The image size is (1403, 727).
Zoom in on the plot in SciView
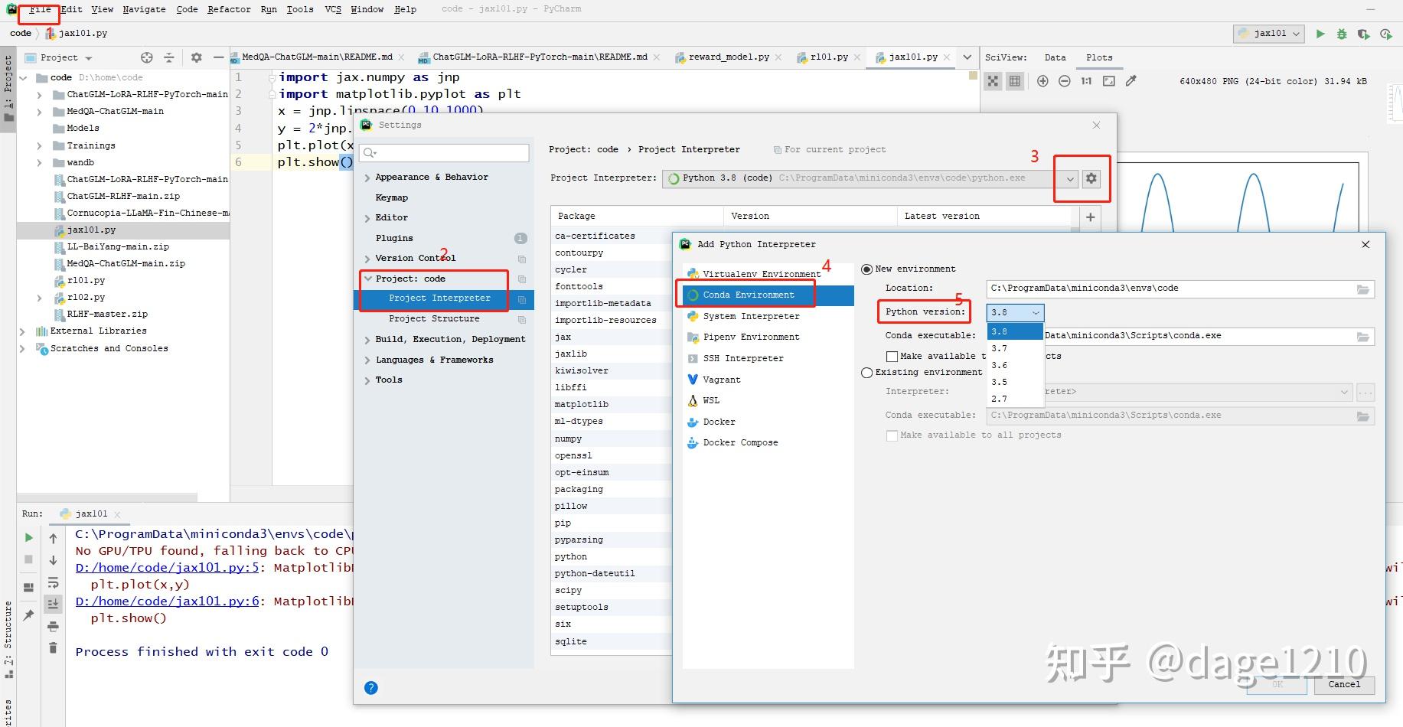coord(1042,80)
